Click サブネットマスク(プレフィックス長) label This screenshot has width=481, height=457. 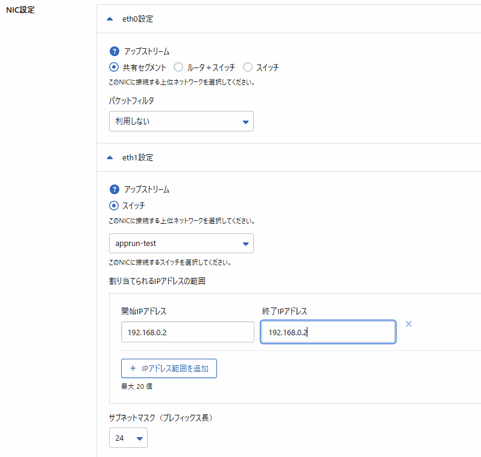pos(162,418)
